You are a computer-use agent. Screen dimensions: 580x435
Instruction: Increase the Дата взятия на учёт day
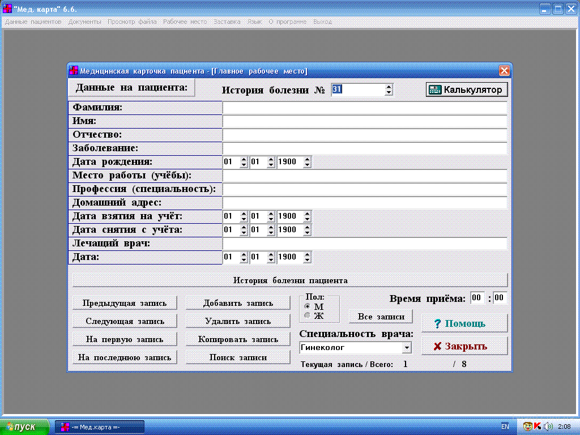[244, 214]
